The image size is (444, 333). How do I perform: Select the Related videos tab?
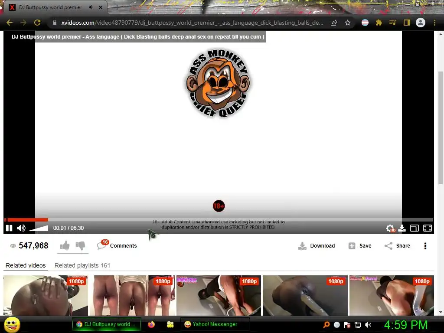tap(26, 266)
